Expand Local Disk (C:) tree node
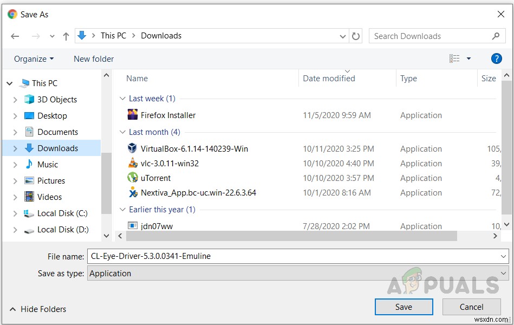Screen dimensions: 514x325 coord(15,214)
